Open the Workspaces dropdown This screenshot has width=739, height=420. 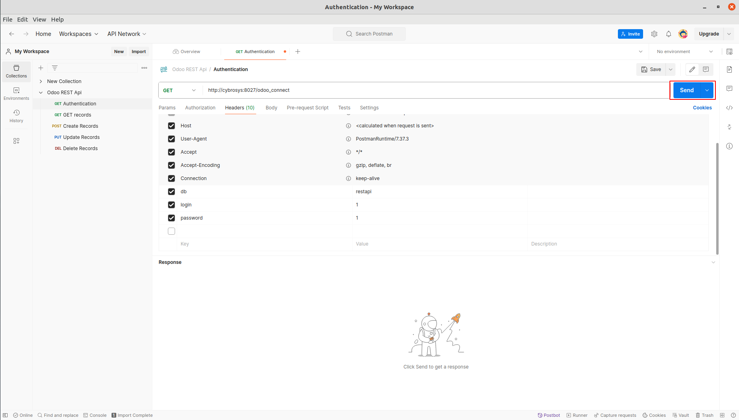[x=79, y=34]
